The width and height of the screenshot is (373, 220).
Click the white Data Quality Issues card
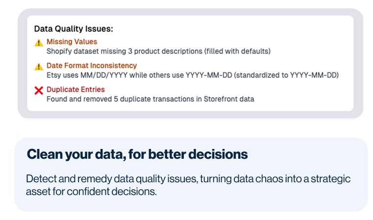(x=190, y=63)
